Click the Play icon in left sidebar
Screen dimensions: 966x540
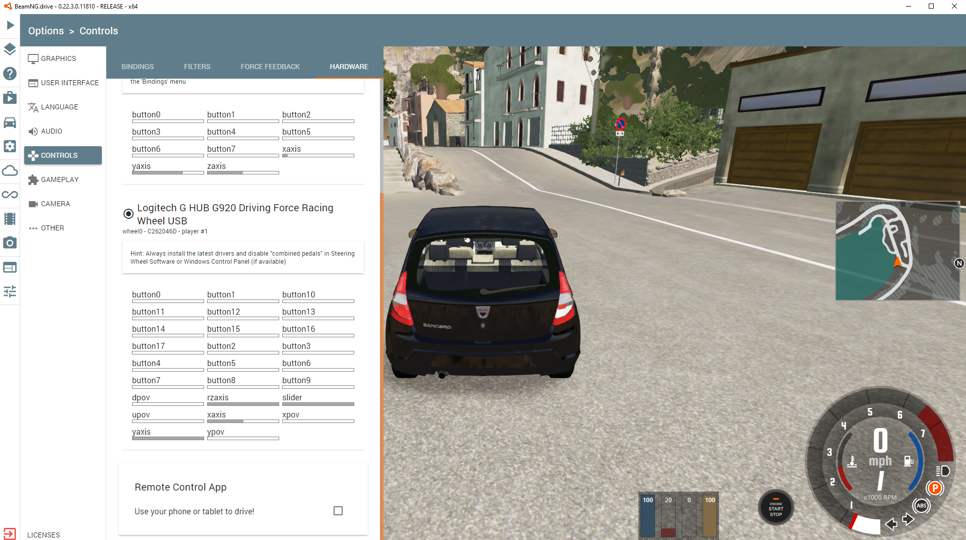(x=10, y=25)
